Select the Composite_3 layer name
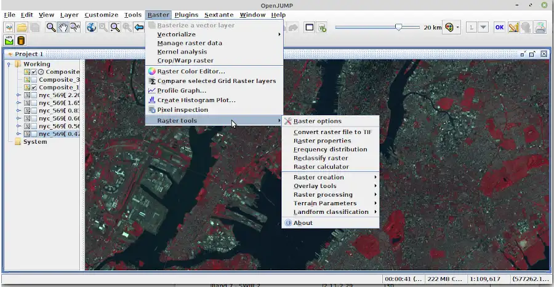The width and height of the screenshot is (554, 287). click(x=59, y=80)
